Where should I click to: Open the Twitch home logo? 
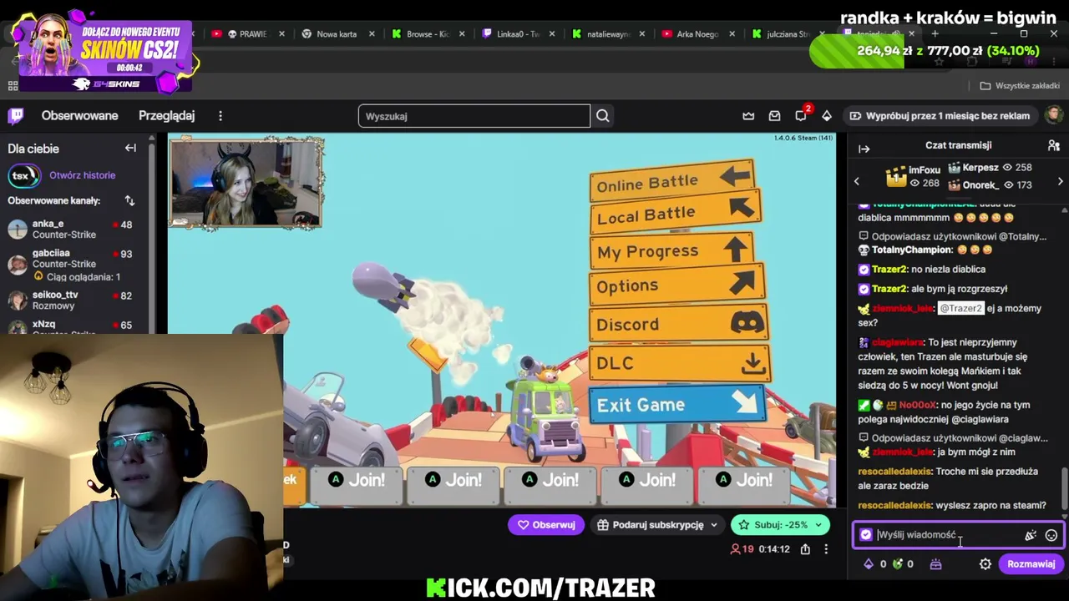[x=16, y=116]
